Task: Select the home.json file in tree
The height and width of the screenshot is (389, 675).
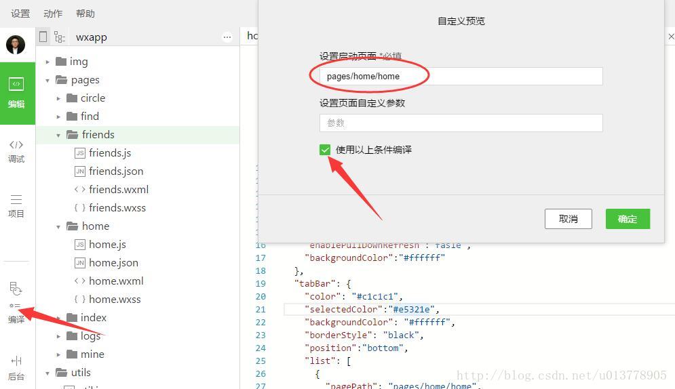Action: 113,263
